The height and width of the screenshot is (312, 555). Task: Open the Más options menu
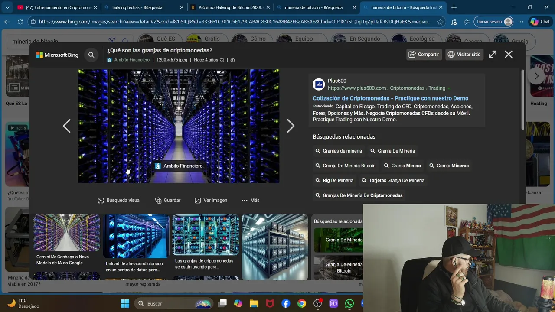coord(250,200)
